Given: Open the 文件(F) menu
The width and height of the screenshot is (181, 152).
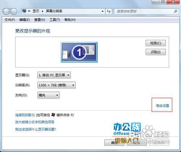Looking at the screenshot, I should click(10, 20).
